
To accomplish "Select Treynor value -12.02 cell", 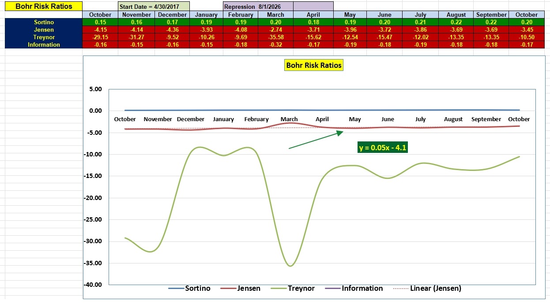I will 420,37.
